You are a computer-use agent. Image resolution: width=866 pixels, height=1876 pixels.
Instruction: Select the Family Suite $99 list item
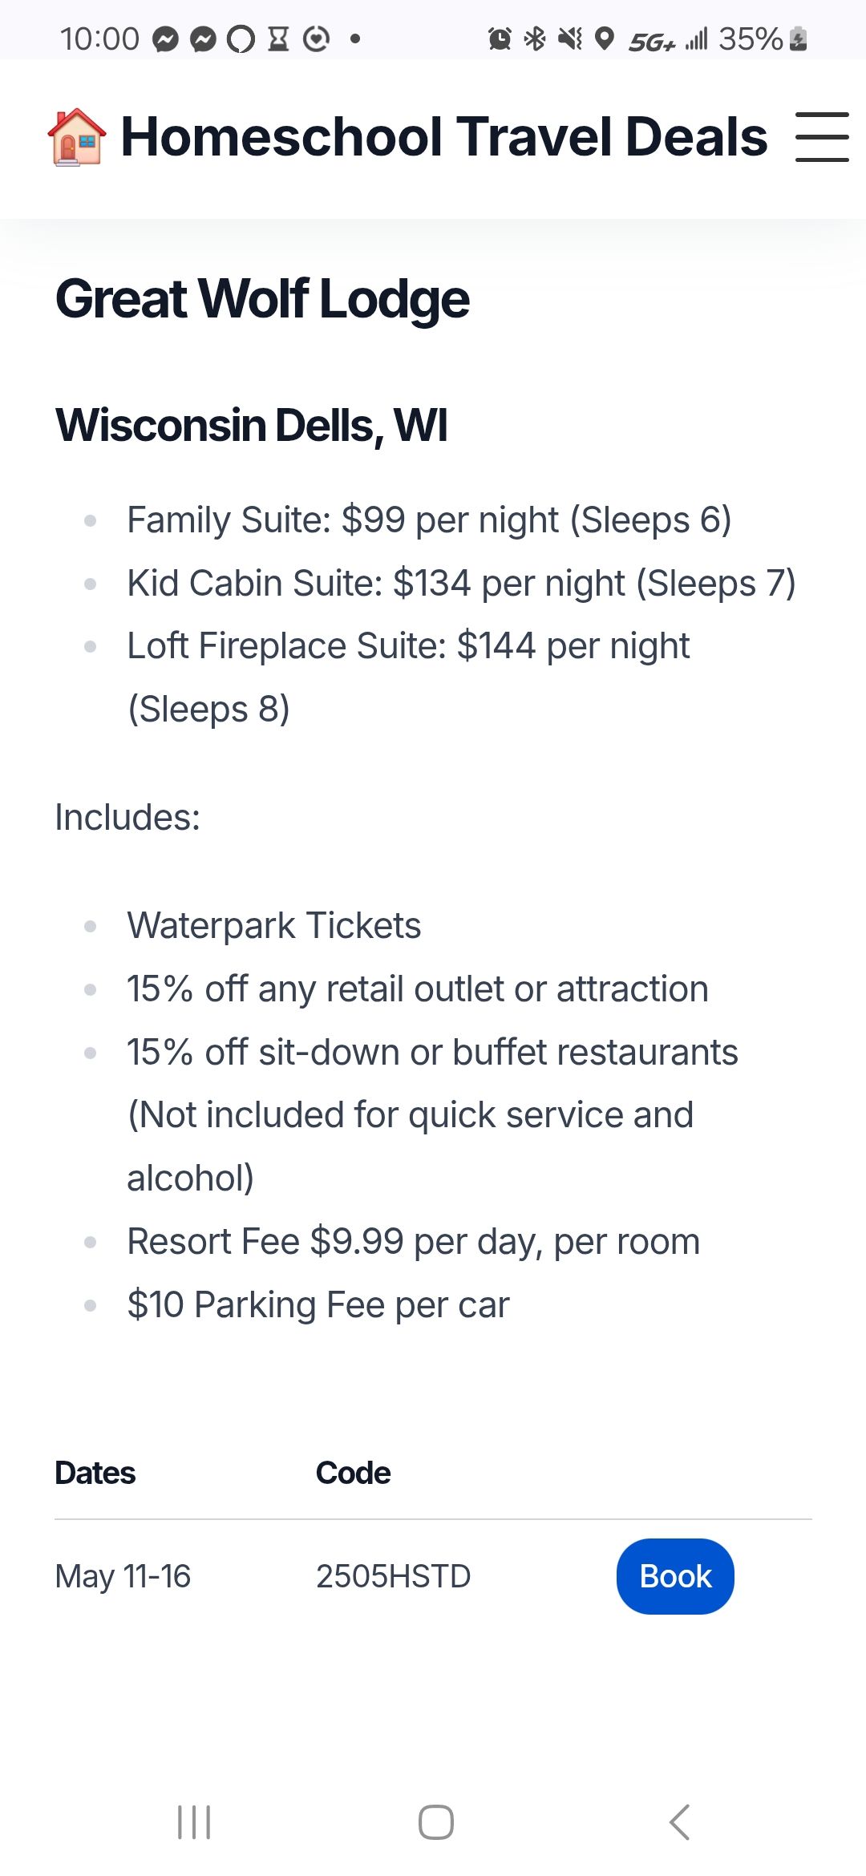click(x=429, y=520)
